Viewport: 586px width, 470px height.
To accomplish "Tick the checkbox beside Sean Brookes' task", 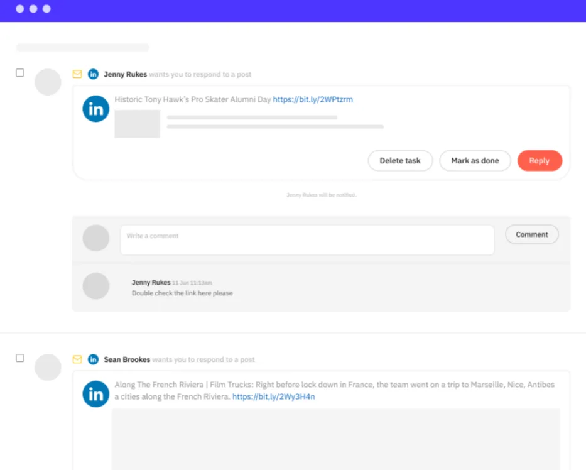I will 20,358.
